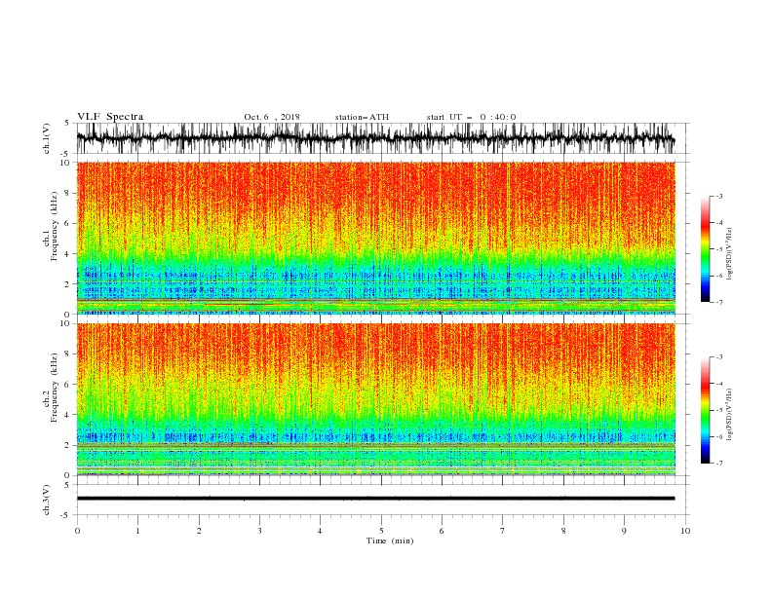Select the log(PSD) label beside ch.2 colorbar

(729, 414)
